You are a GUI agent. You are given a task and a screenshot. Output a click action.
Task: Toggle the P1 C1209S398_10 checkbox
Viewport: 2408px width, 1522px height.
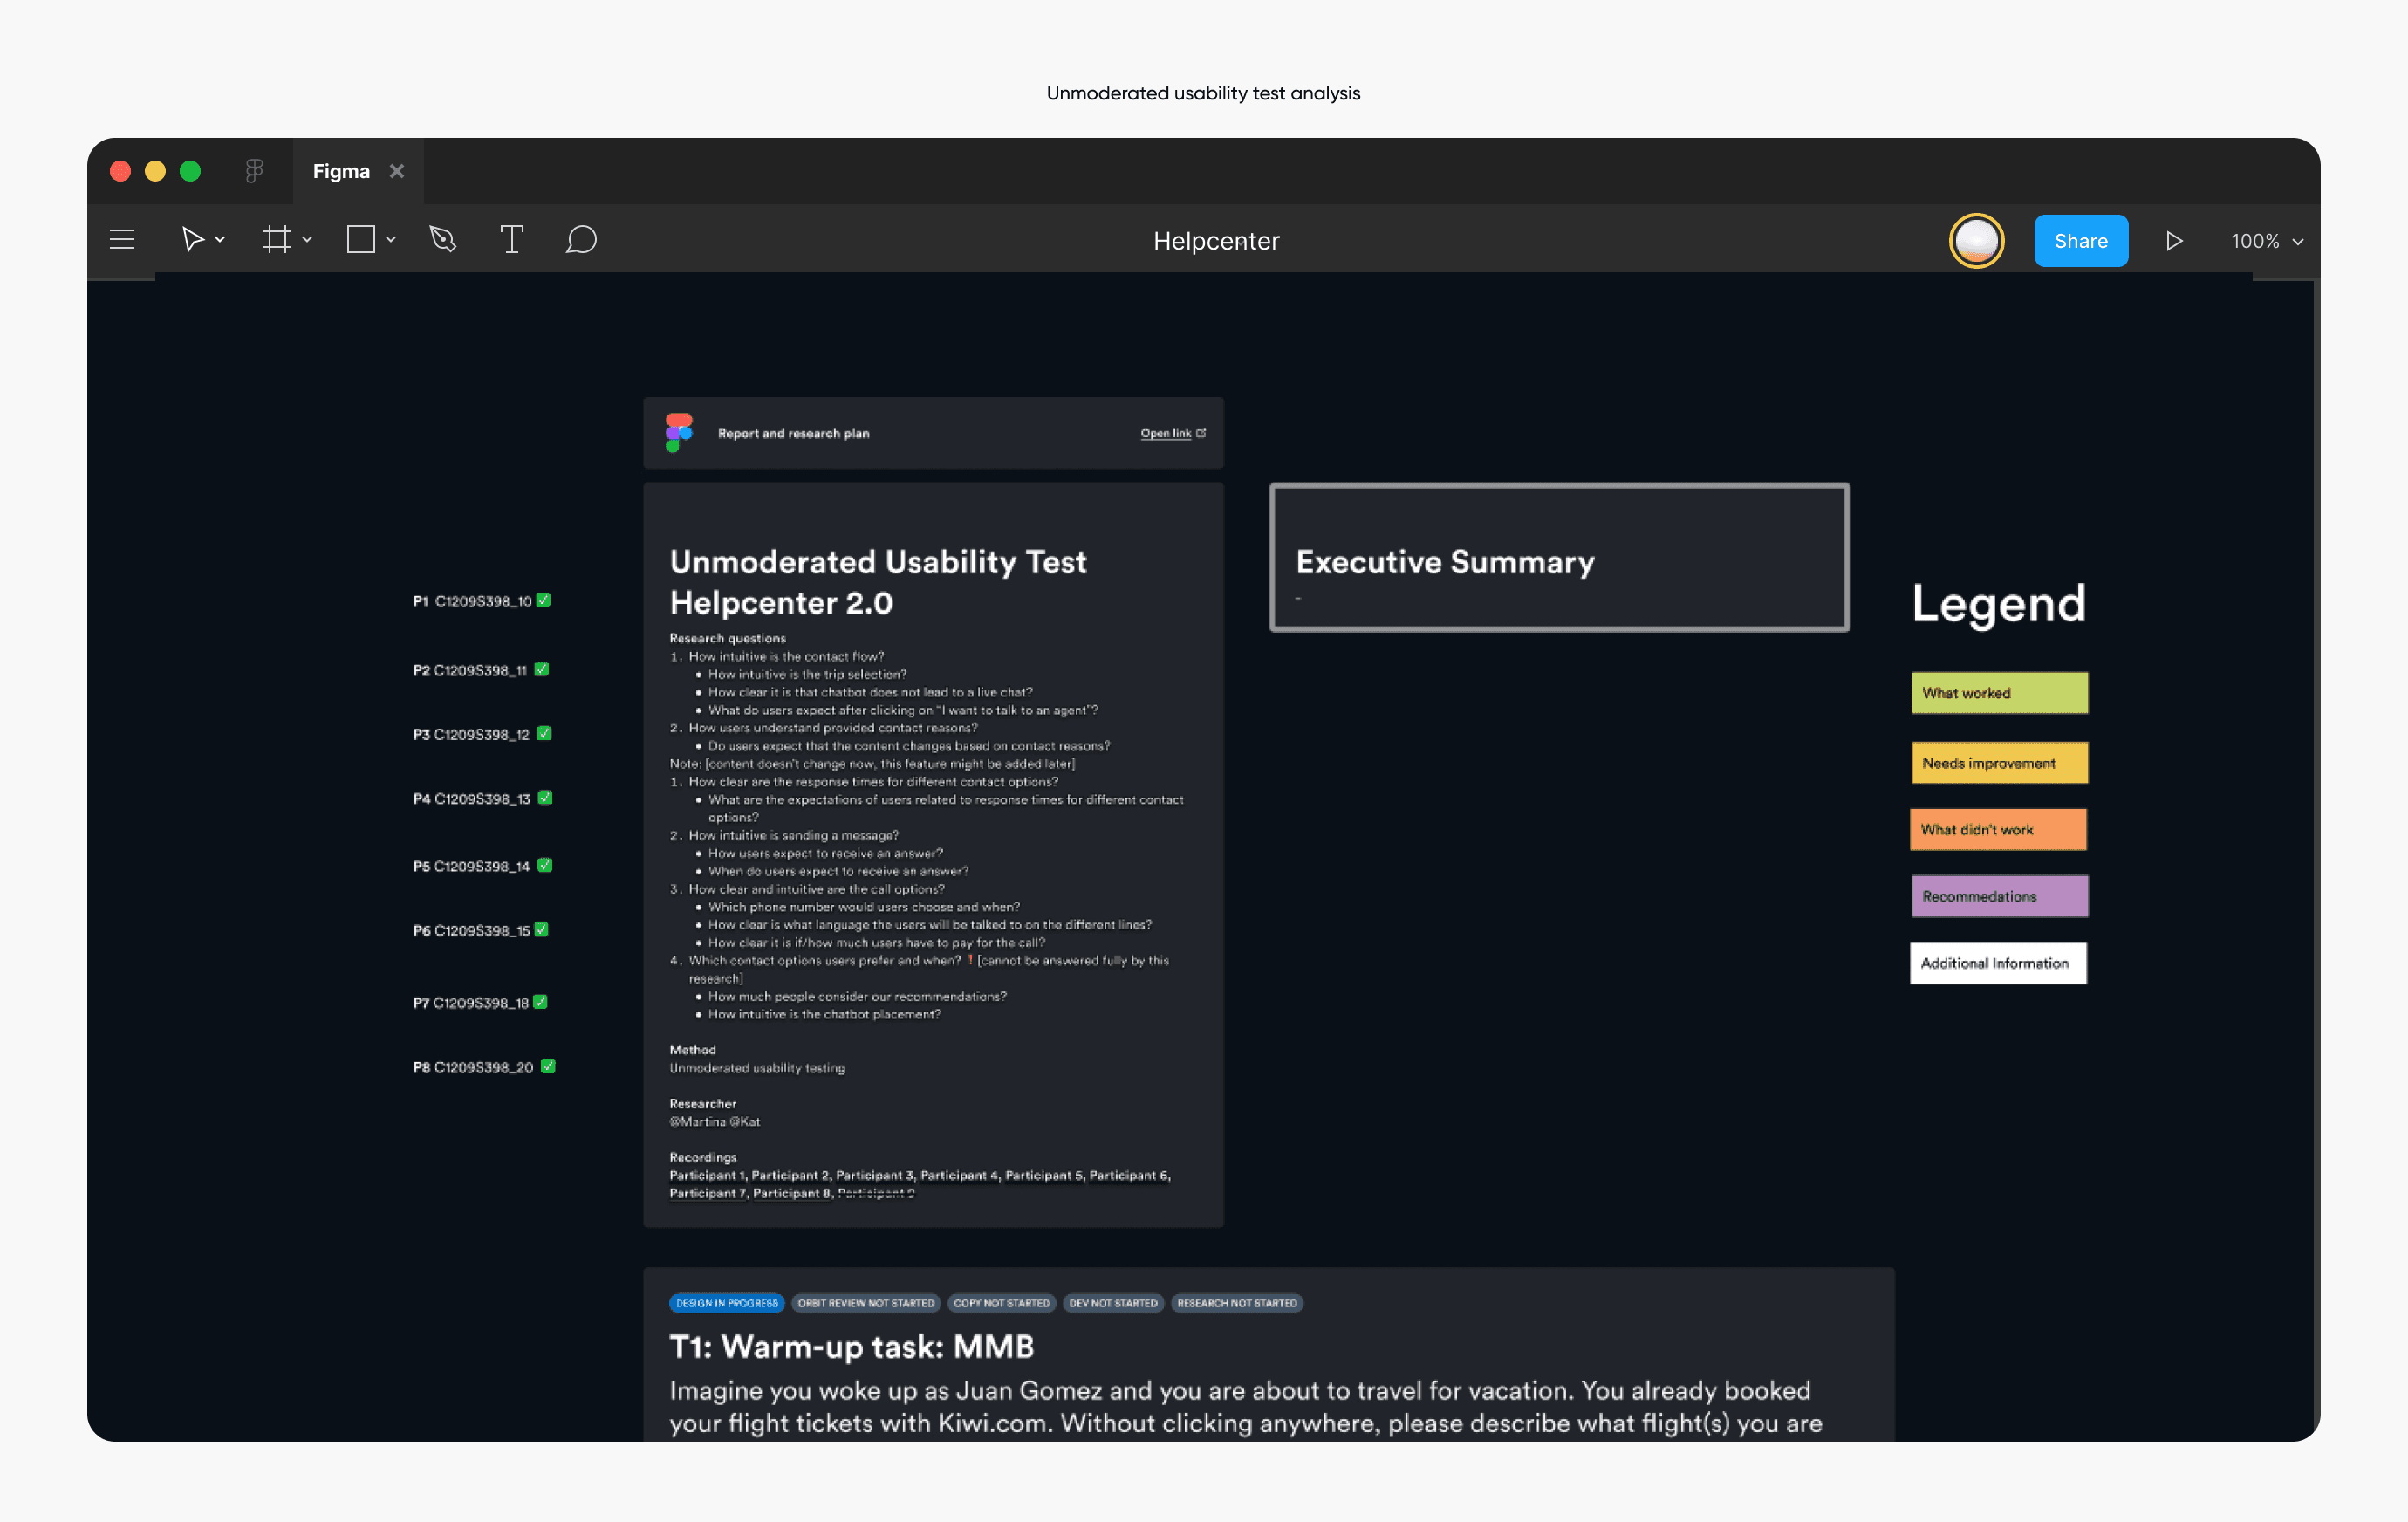(x=544, y=600)
